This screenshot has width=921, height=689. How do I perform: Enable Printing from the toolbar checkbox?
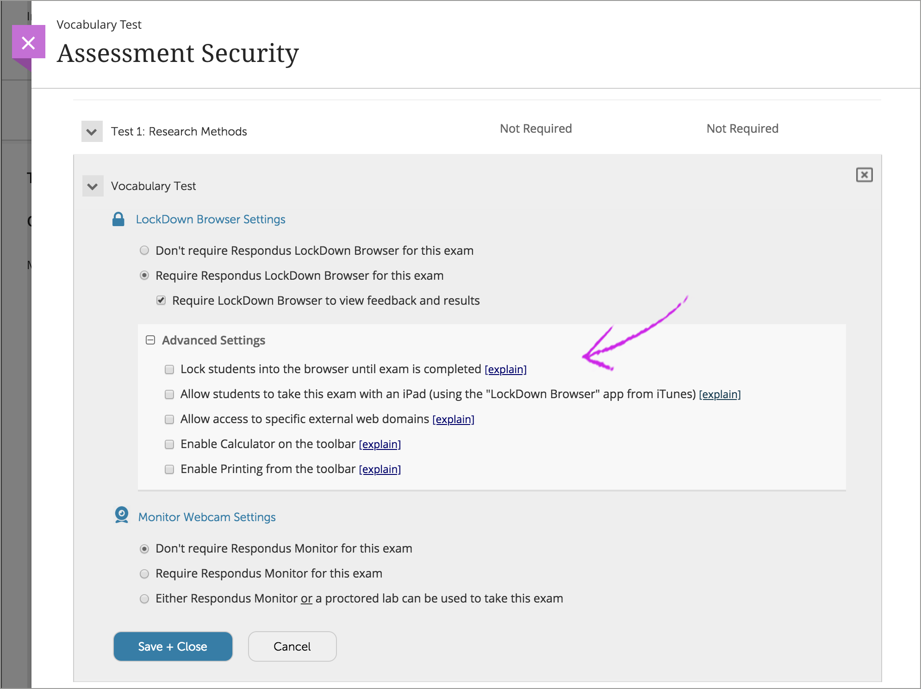(x=169, y=469)
